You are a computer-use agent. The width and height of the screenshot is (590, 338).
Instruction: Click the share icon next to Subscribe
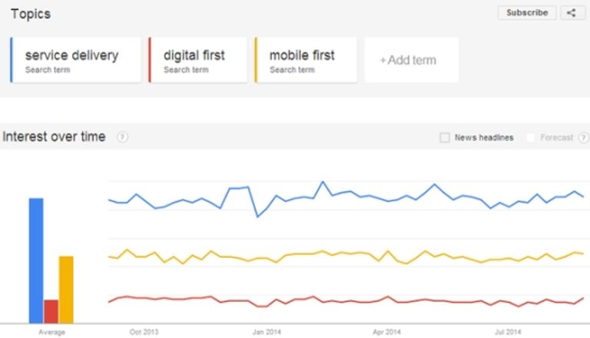click(572, 13)
